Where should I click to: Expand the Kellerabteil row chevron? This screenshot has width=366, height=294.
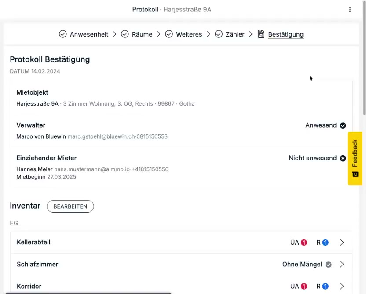click(x=342, y=243)
